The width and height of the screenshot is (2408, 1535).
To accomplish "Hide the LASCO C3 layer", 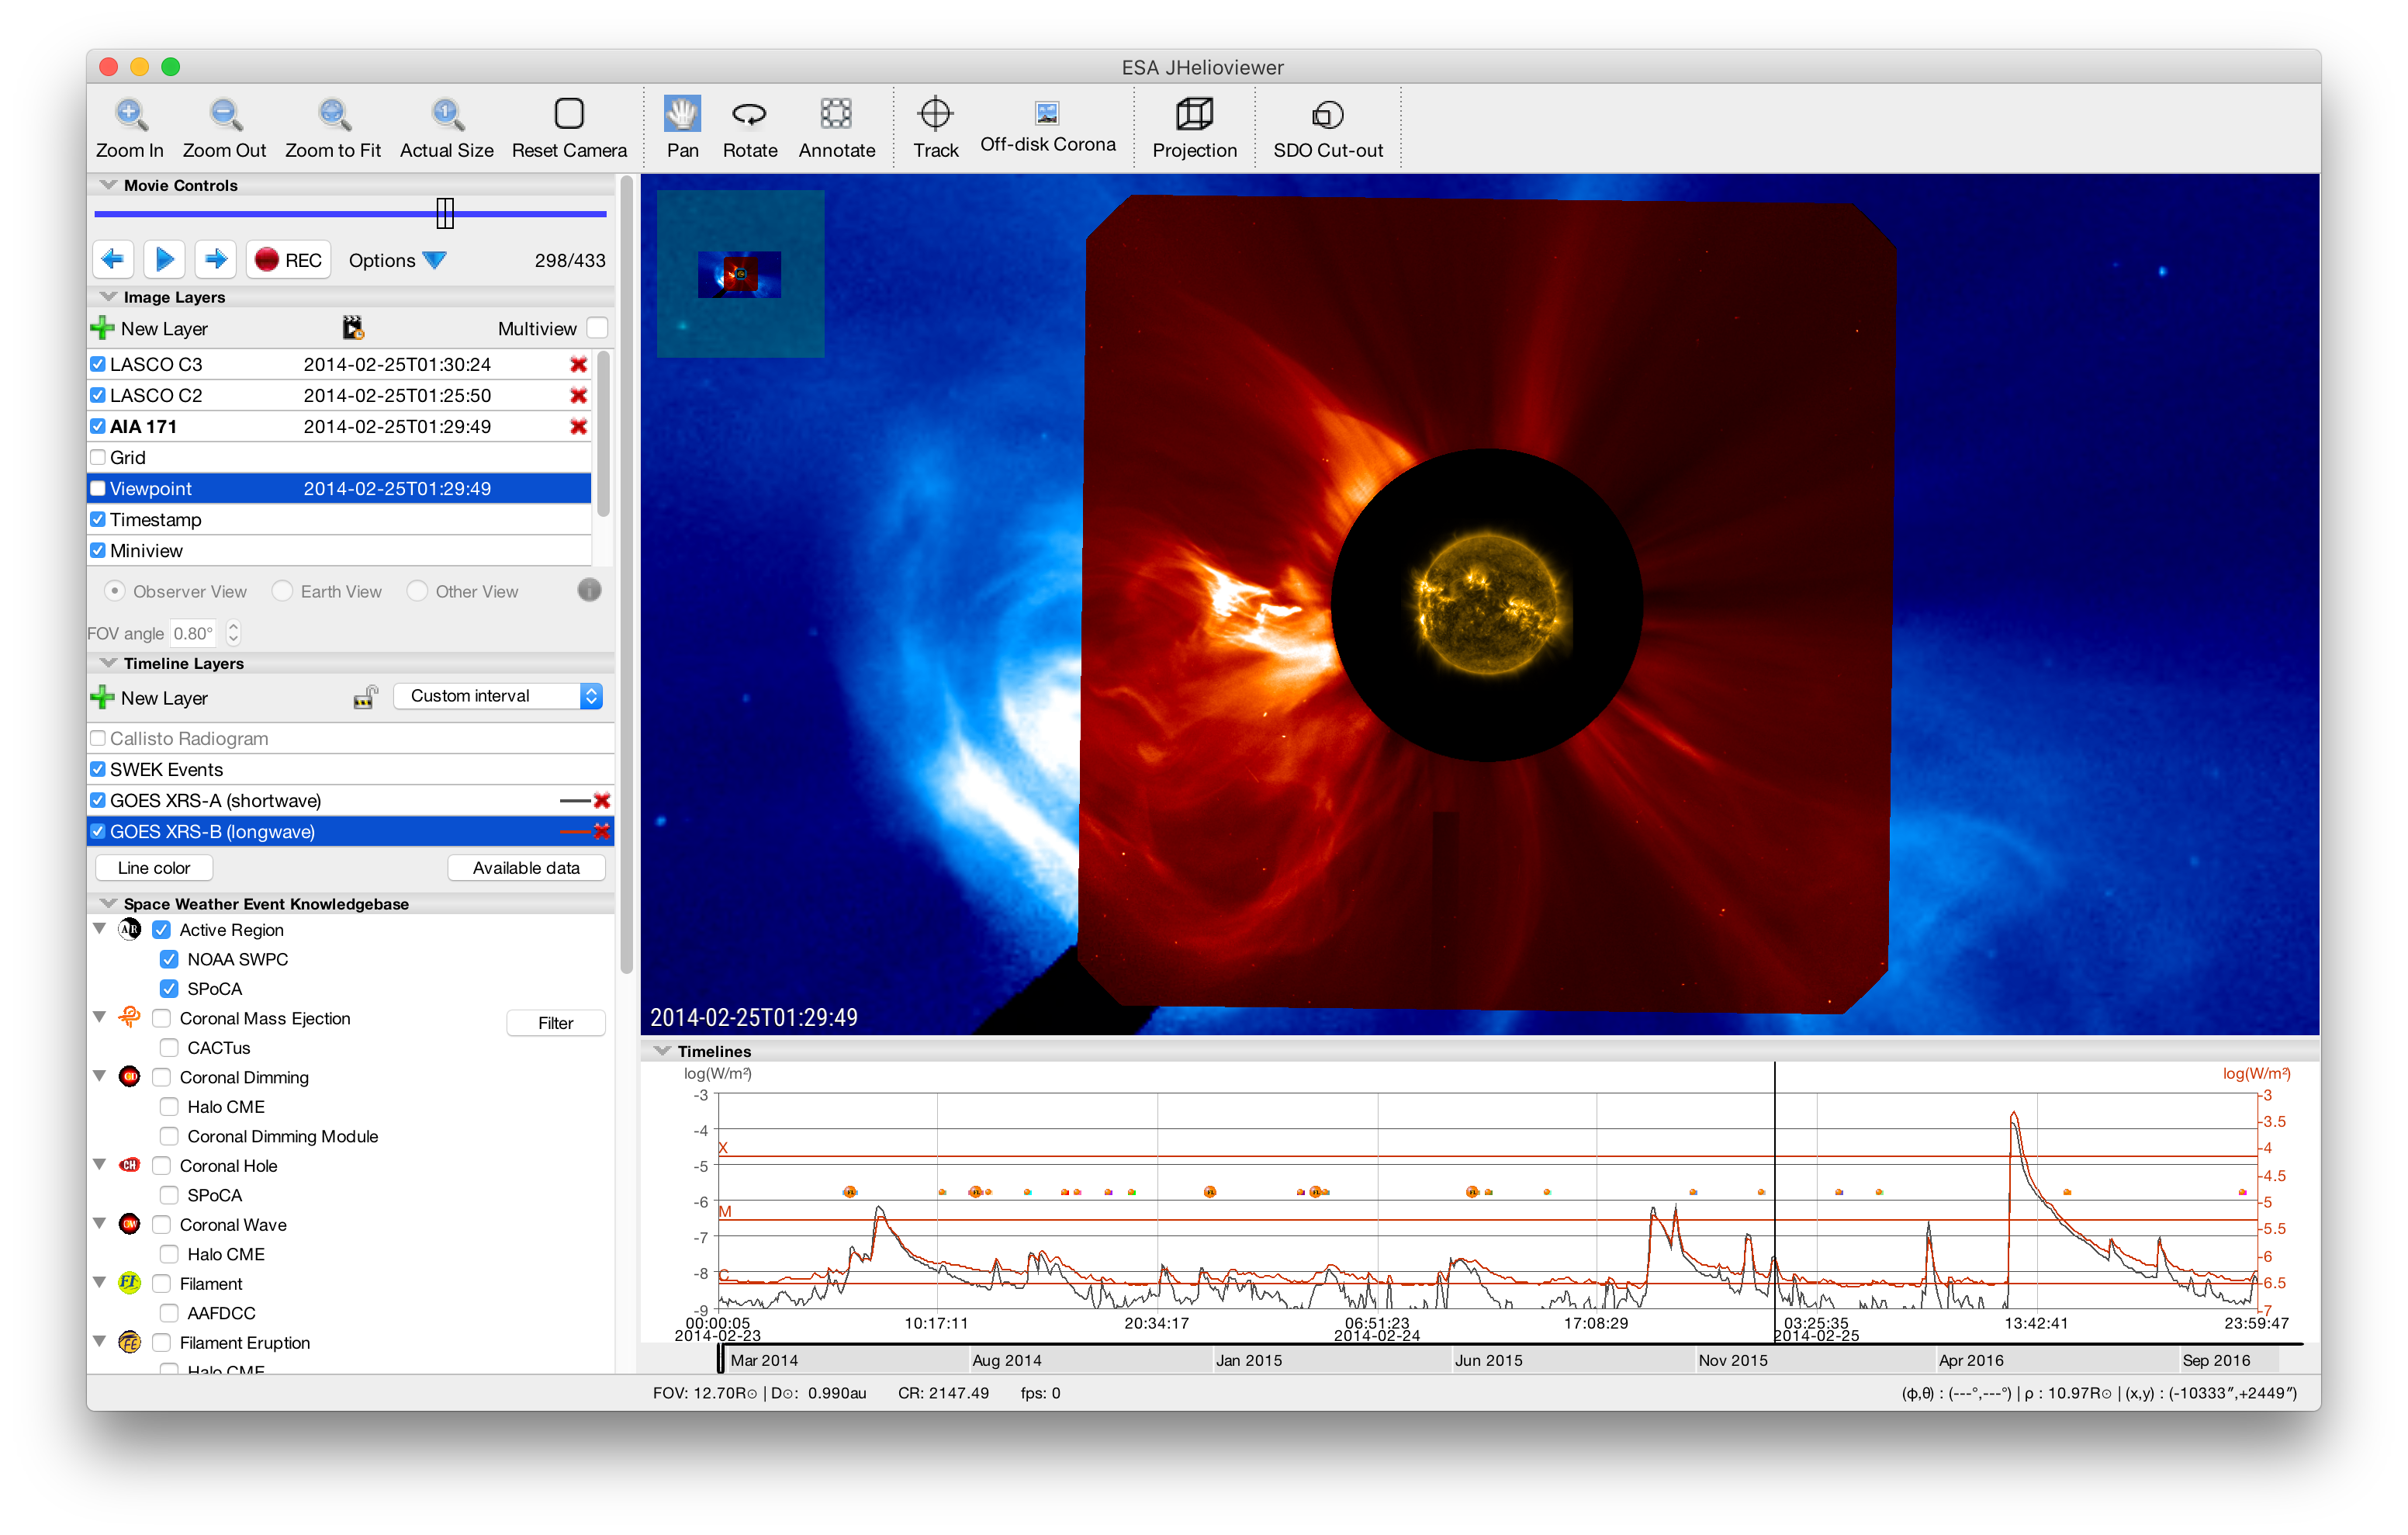I will tap(98, 364).
